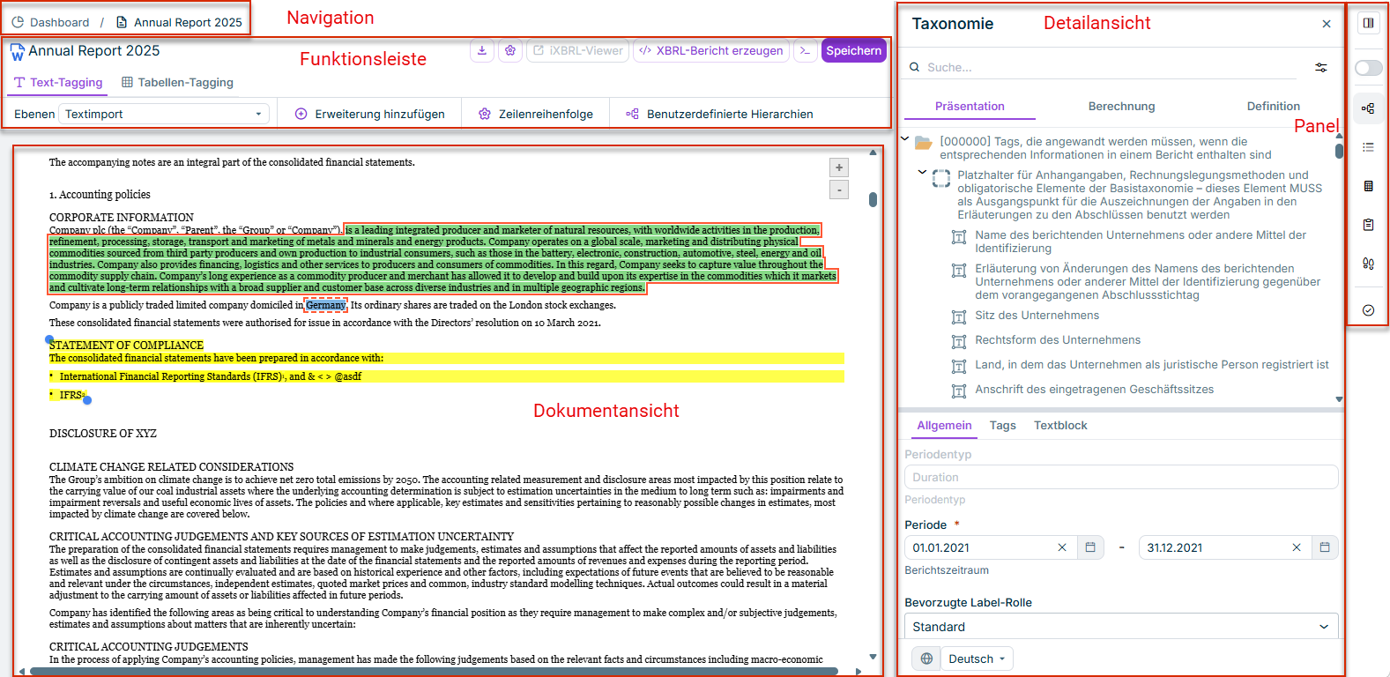Click the globe language icon

[x=926, y=658]
